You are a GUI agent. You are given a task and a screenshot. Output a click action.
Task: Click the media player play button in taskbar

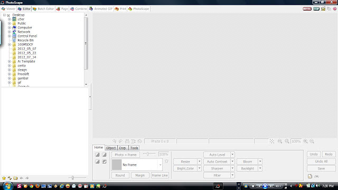coord(265,186)
